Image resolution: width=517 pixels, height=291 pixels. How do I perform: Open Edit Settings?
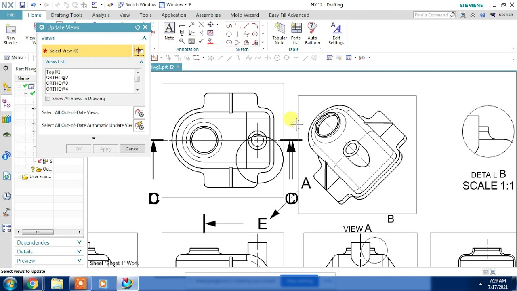[x=336, y=34]
